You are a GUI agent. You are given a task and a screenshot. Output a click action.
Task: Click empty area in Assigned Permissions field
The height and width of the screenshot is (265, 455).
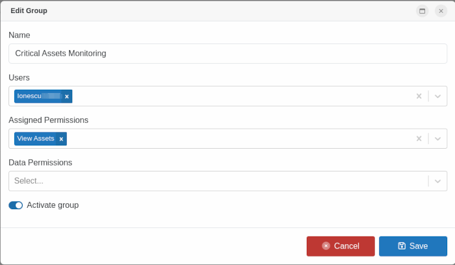click(x=240, y=138)
